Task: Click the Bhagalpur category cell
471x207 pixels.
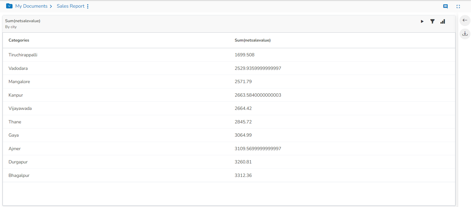Action: coord(19,175)
